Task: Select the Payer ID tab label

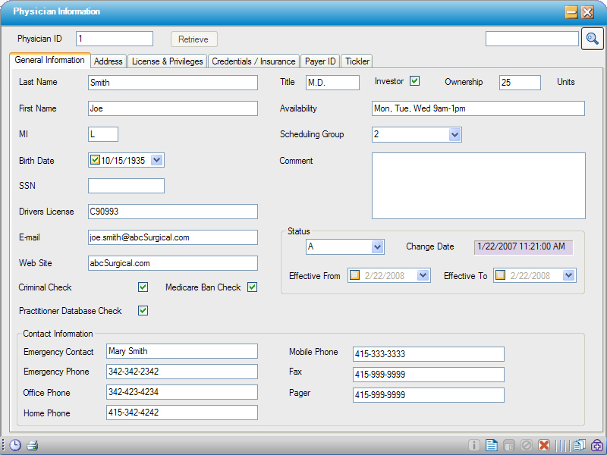Action: coord(319,61)
